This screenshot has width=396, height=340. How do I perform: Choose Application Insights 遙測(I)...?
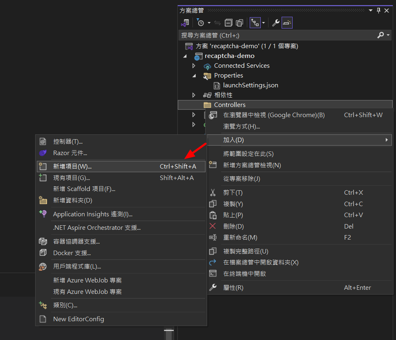[121, 214]
